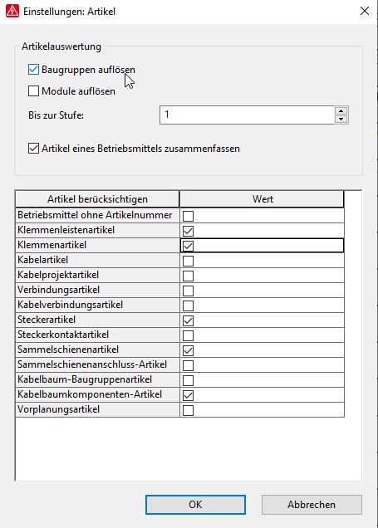Check the Verbindungsartikel checkbox
Screen dimensions: 378x528
[188, 291]
